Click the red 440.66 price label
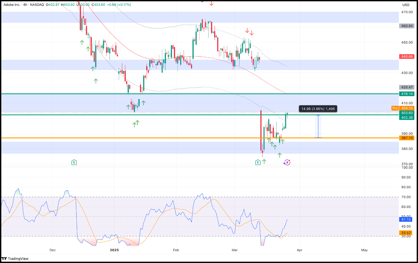Viewport: 418px width, 263px height. pos(407,57)
